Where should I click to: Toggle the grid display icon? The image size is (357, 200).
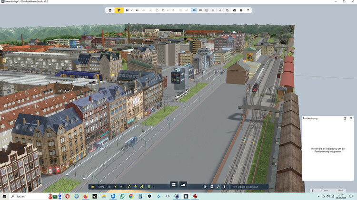[207, 10]
